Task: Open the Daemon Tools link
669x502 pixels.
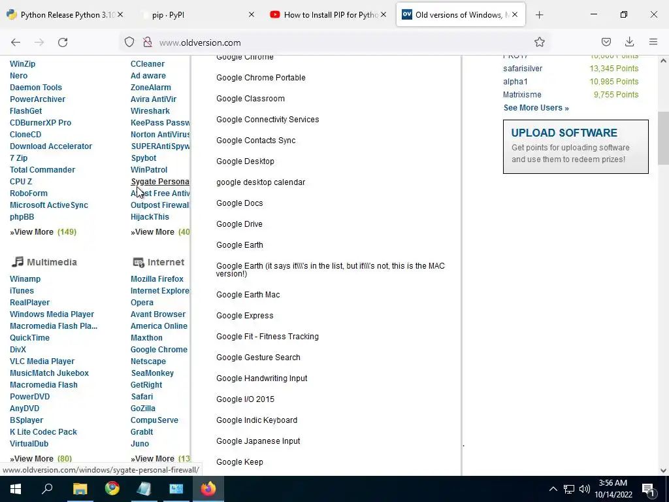Action: point(36,87)
